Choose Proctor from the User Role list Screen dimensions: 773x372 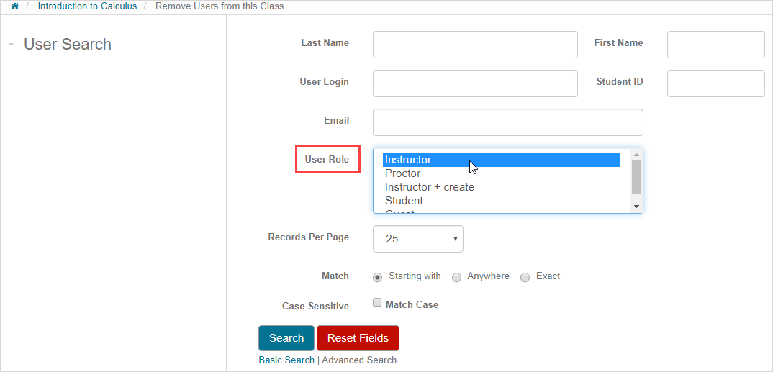coord(403,173)
